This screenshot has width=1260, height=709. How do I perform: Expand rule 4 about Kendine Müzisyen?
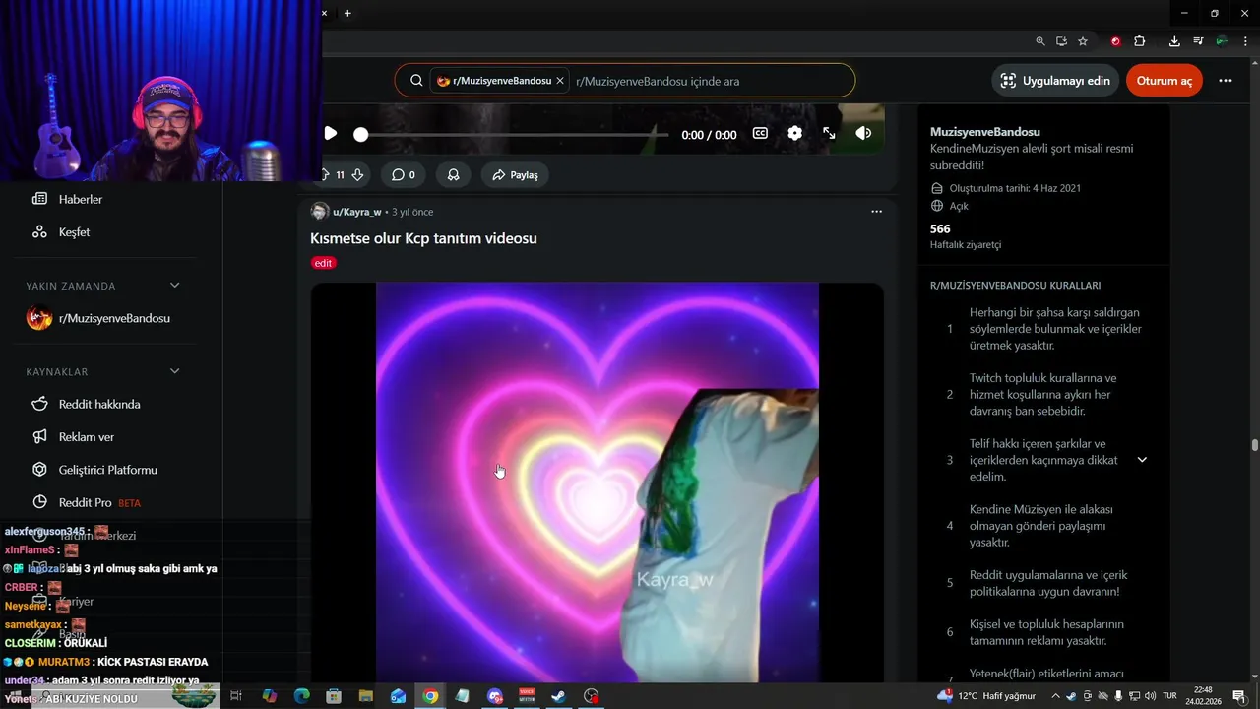click(1043, 526)
